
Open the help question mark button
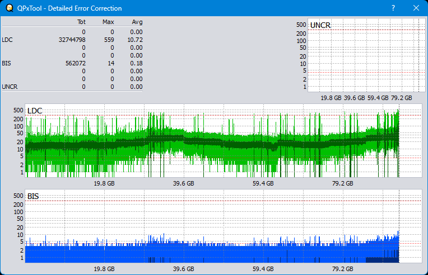coord(393,8)
